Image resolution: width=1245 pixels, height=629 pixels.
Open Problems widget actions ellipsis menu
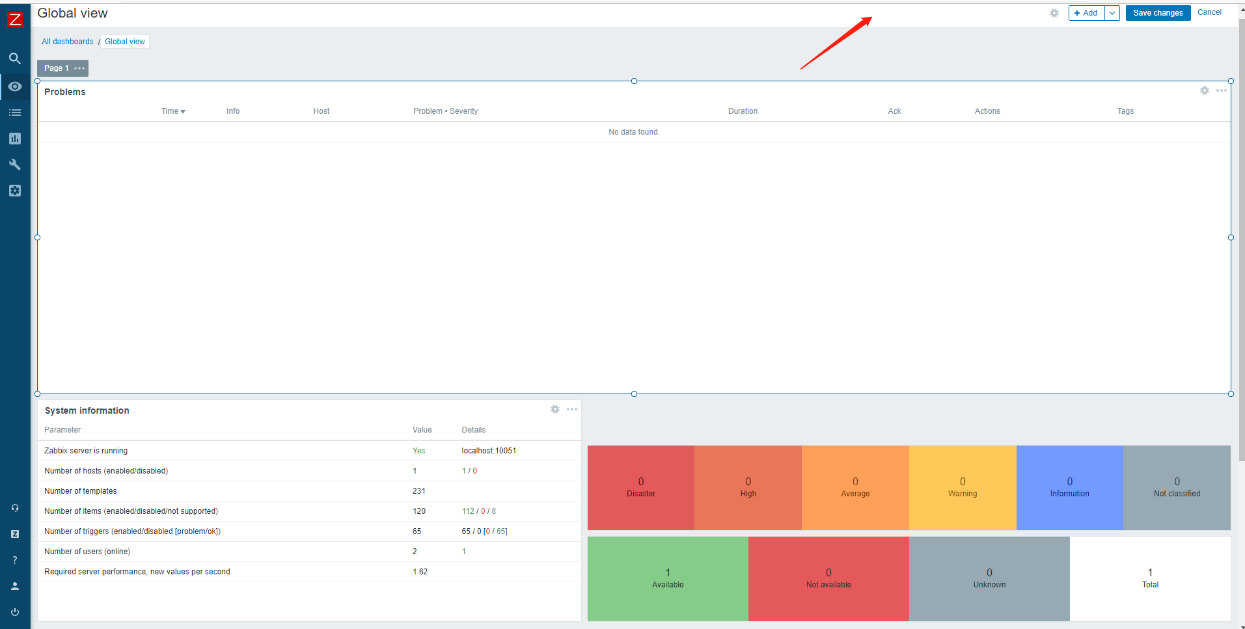coord(1222,90)
